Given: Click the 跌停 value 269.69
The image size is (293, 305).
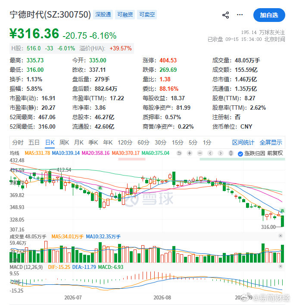Looking at the screenshot, I should (x=168, y=70).
